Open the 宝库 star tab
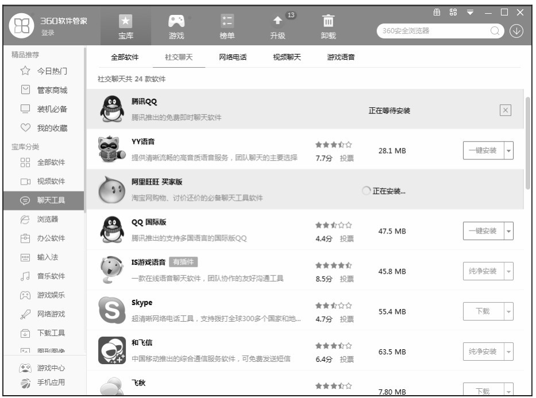Screen dimensions: 536x398 125,26
